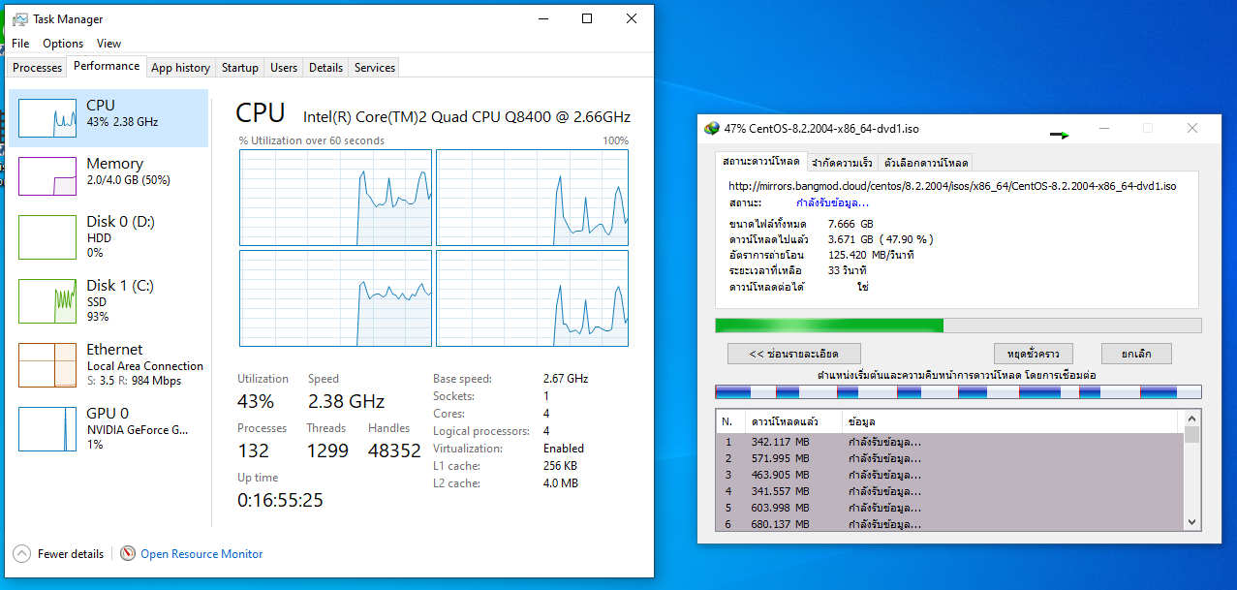Screen dimensions: 1237x590
Task: Select connection row 341.557 MB
Action: (x=949, y=491)
